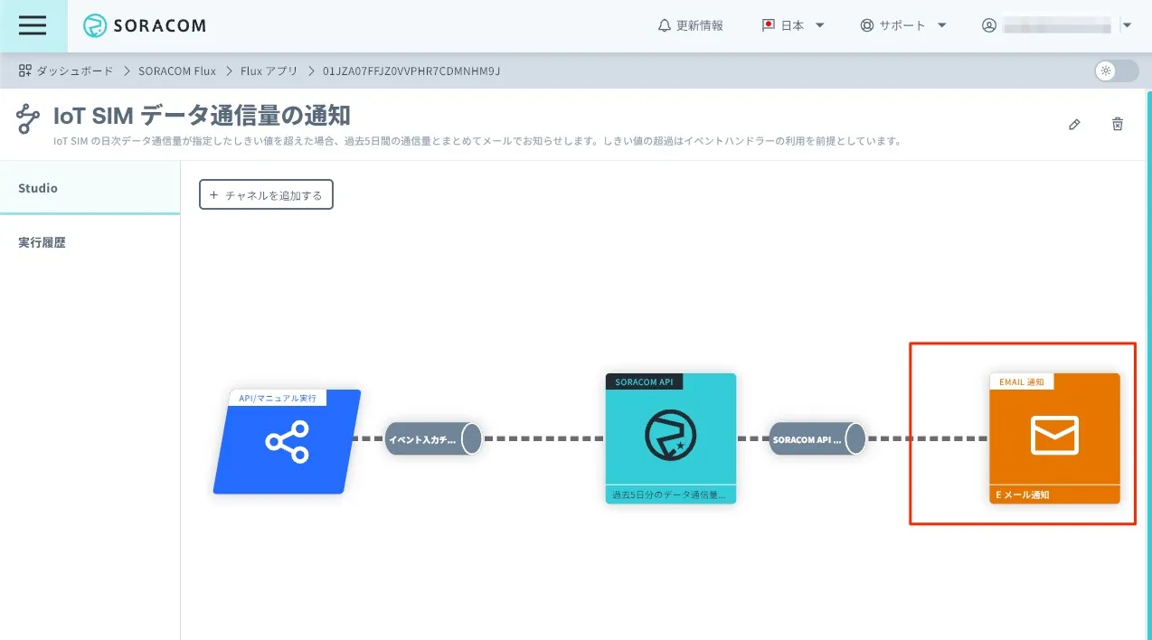The image size is (1152, 640).
Task: Open the 日本 coverage dropdown
Action: [794, 25]
